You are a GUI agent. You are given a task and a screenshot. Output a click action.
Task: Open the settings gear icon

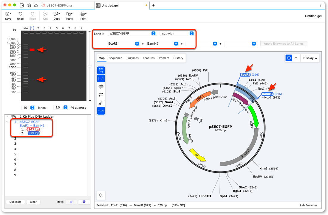pyautogui.click(x=29, y=5)
